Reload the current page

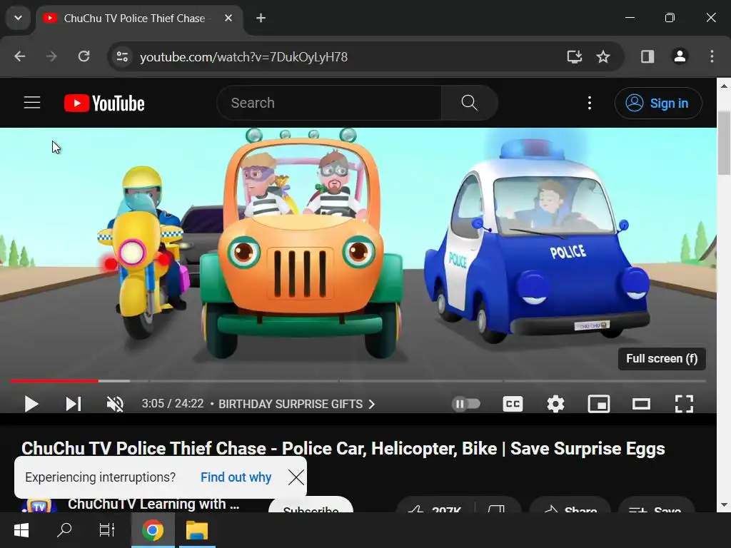84,56
